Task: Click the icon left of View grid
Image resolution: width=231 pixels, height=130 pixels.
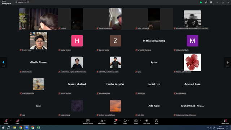Action: point(206,3)
